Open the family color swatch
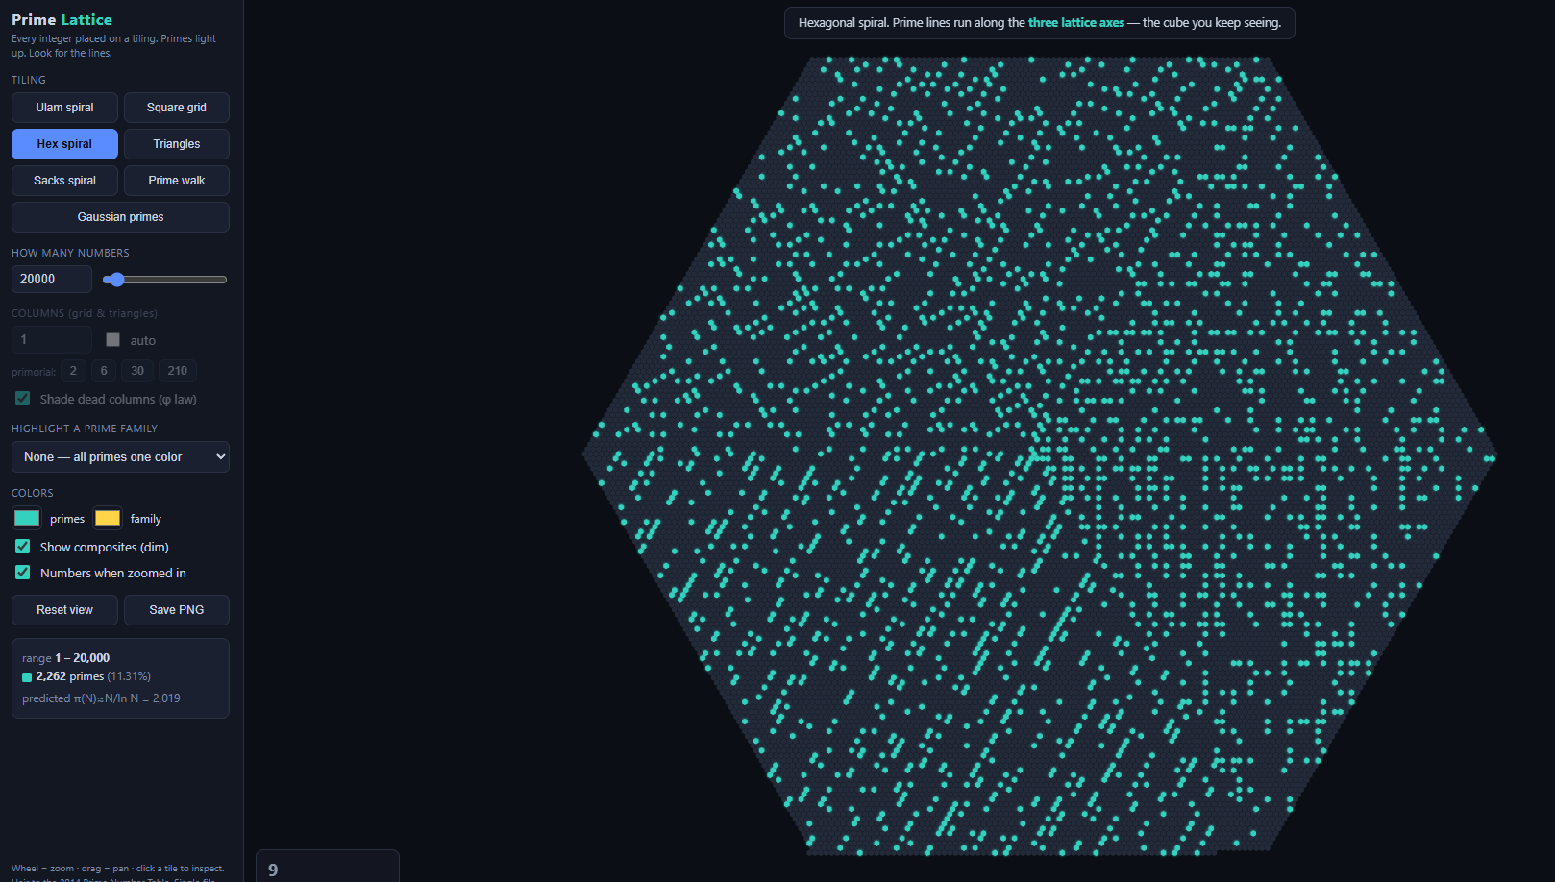This screenshot has height=882, width=1555. point(108,518)
